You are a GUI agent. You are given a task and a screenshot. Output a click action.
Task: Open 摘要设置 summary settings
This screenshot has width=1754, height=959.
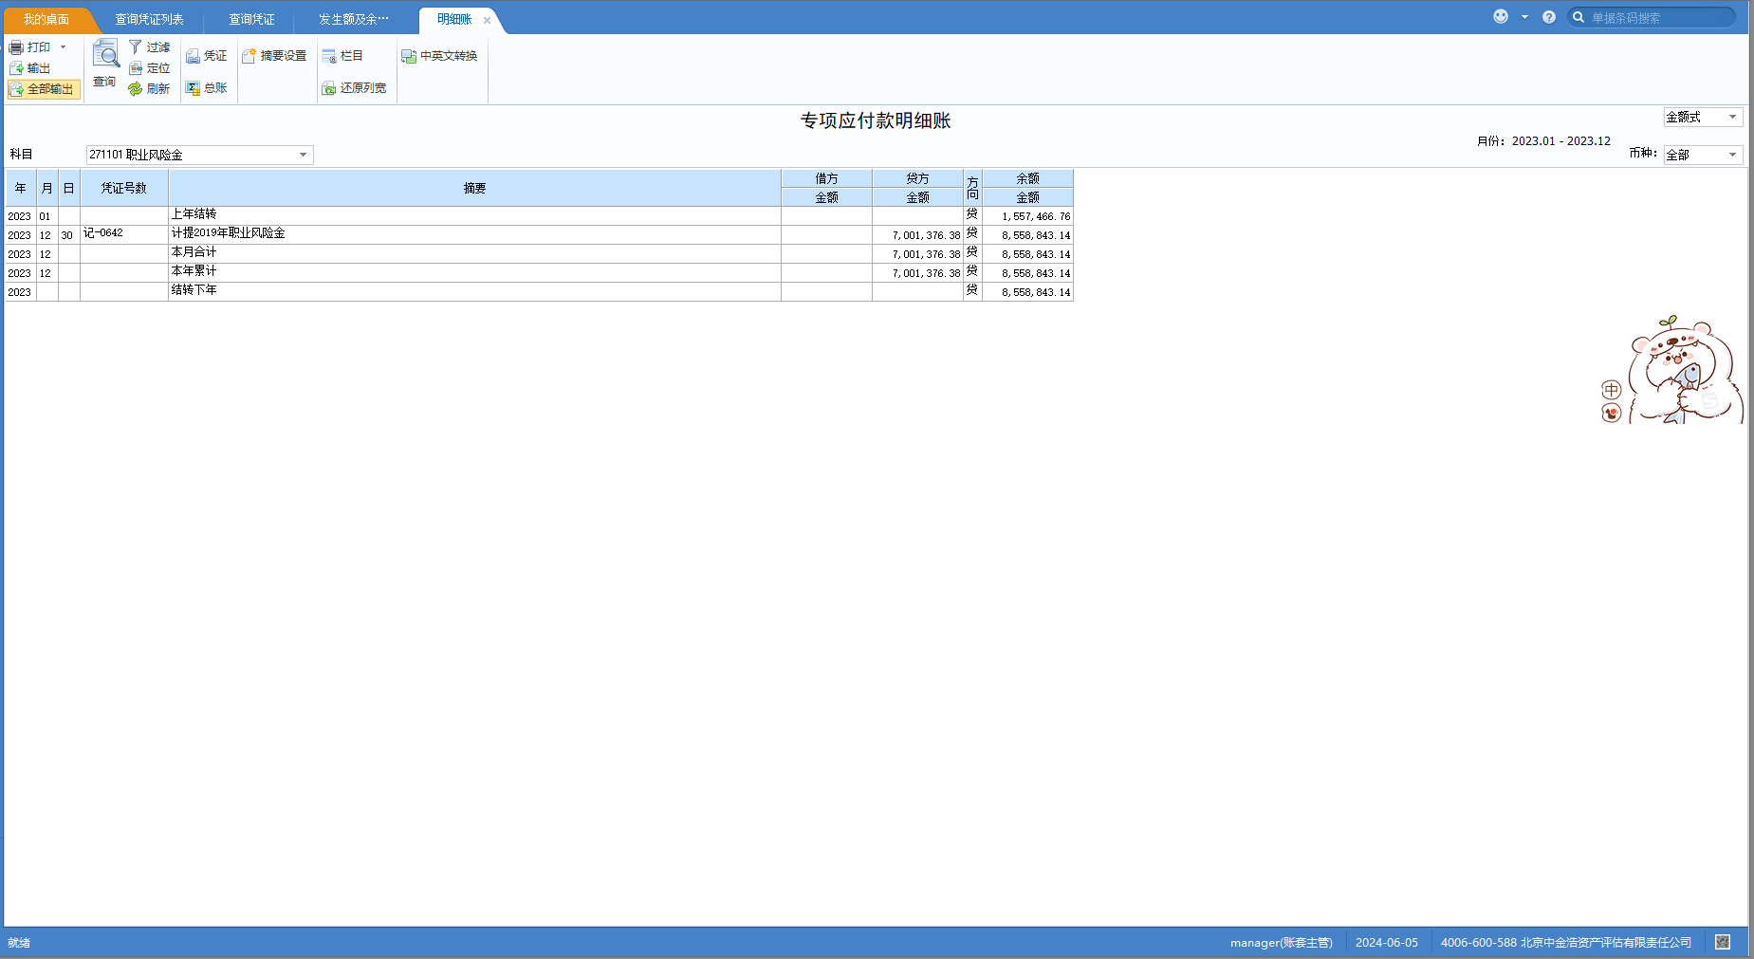(x=274, y=56)
